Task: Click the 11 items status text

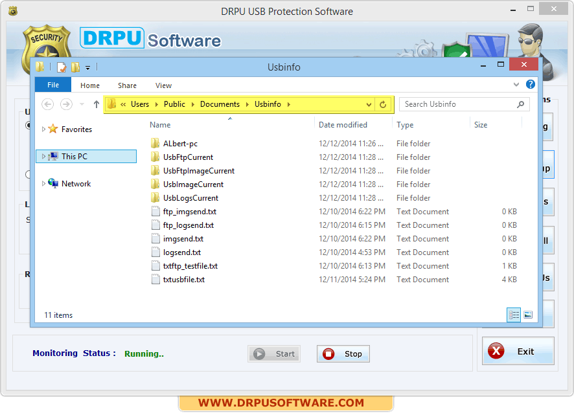Action: (58, 315)
